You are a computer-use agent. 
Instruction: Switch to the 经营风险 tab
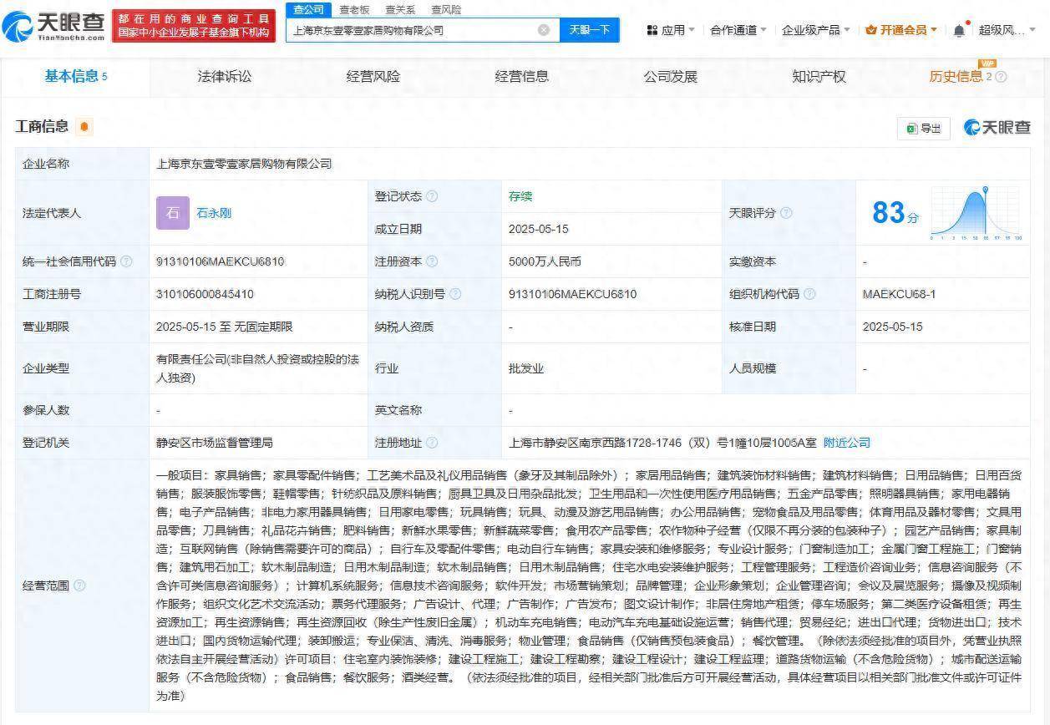click(x=373, y=77)
